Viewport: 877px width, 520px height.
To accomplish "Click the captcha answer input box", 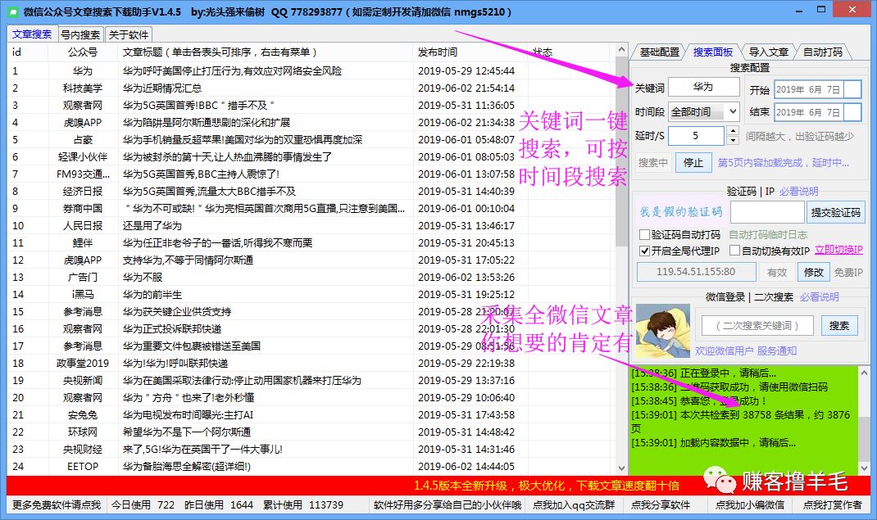I will click(x=767, y=213).
